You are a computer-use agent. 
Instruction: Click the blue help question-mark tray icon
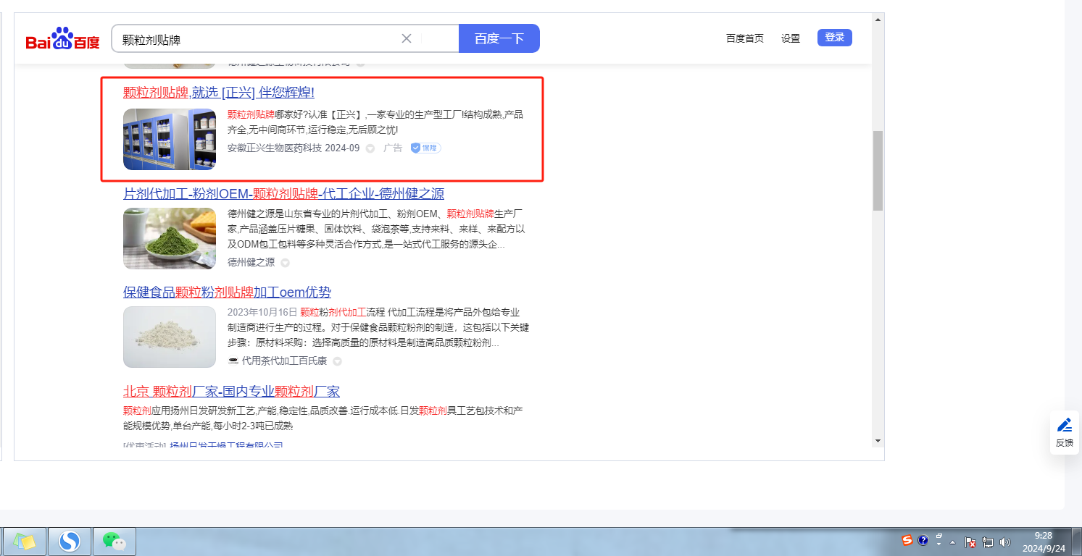coord(923,540)
